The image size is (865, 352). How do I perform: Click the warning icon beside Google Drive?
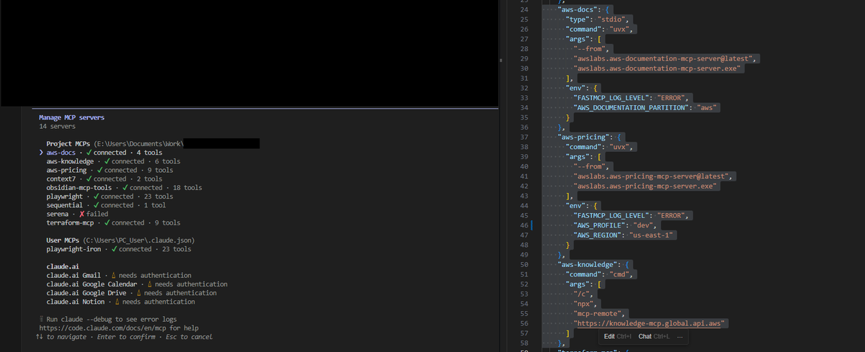pos(140,293)
